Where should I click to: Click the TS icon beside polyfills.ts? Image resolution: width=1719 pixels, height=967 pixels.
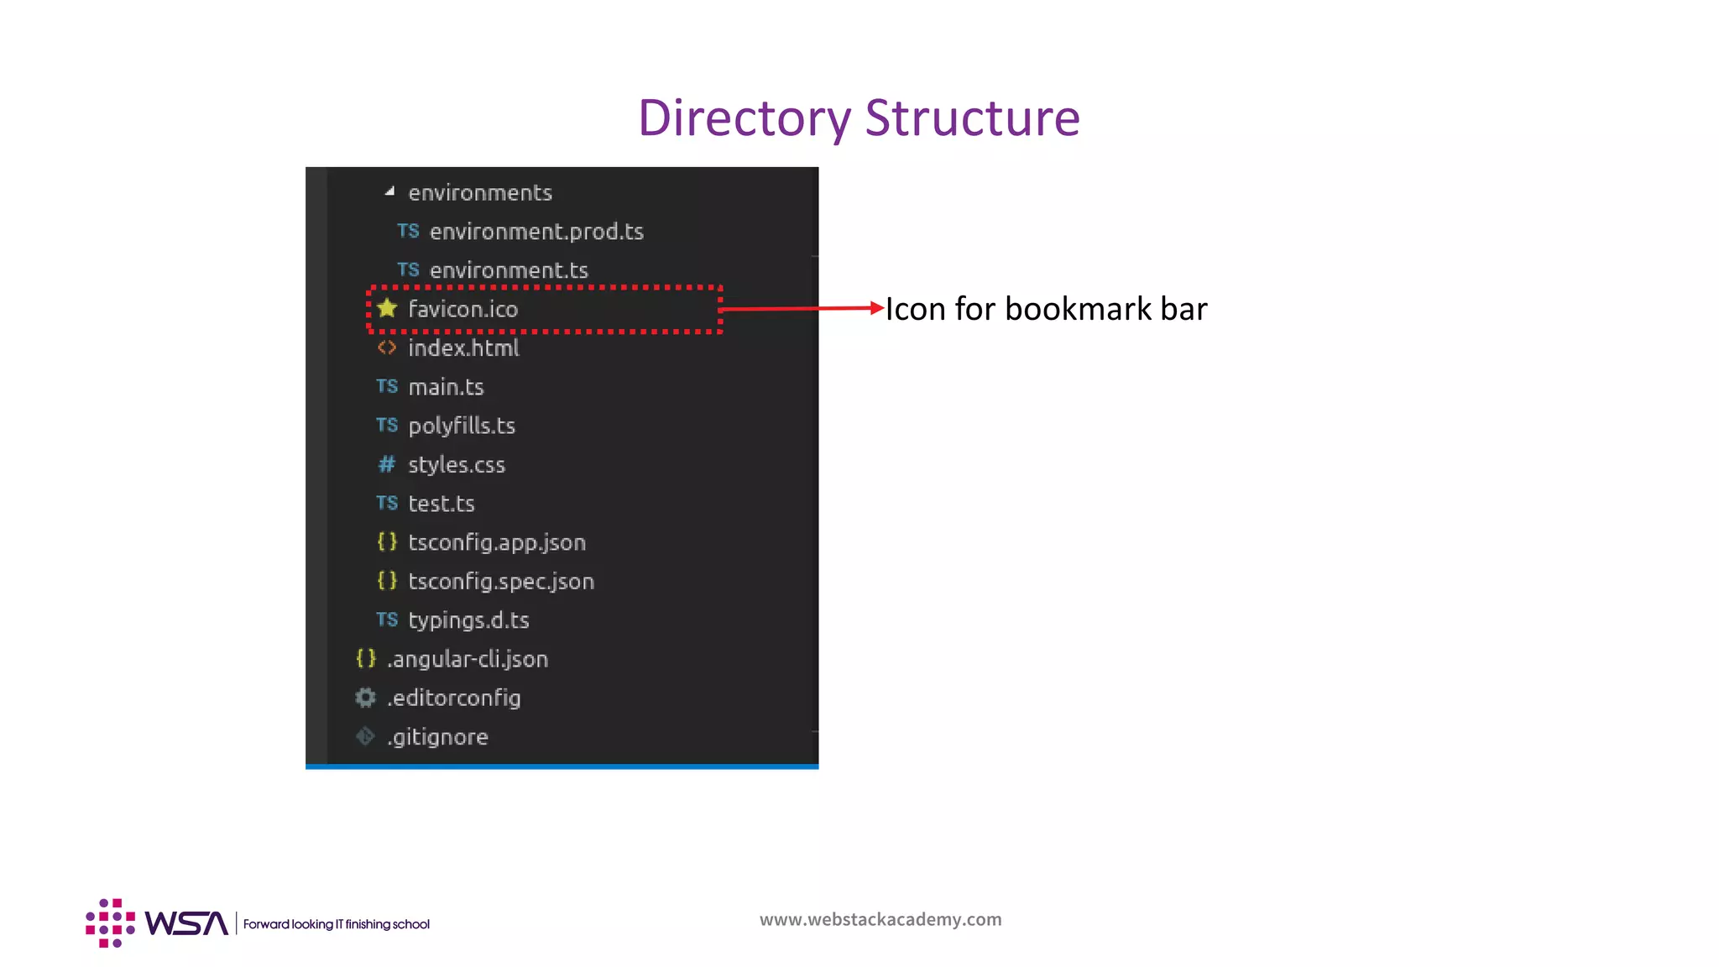(x=387, y=425)
